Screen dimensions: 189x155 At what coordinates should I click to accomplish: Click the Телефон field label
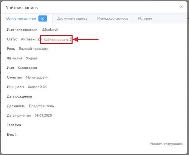pos(14,125)
